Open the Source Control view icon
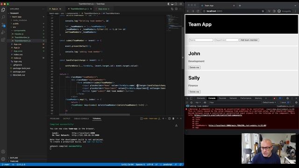Image resolution: width=299 pixels, height=168 pixels. [3, 25]
